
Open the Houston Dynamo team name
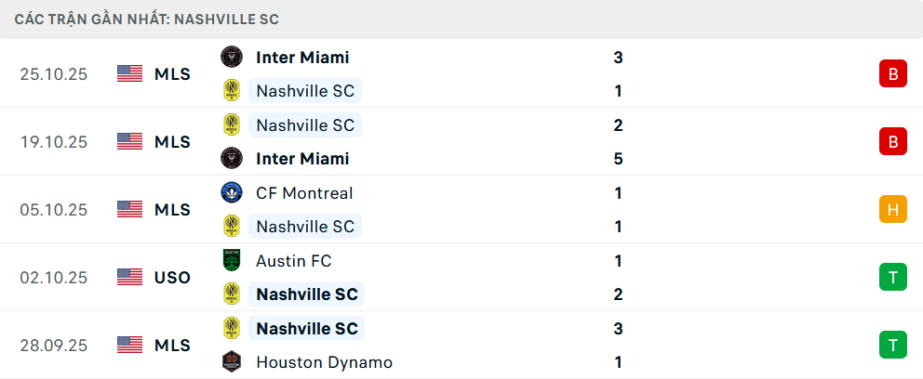click(x=324, y=362)
